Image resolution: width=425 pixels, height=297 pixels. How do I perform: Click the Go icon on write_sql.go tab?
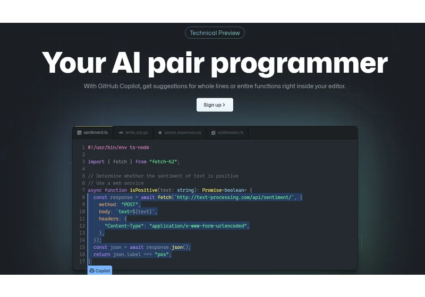click(x=121, y=133)
